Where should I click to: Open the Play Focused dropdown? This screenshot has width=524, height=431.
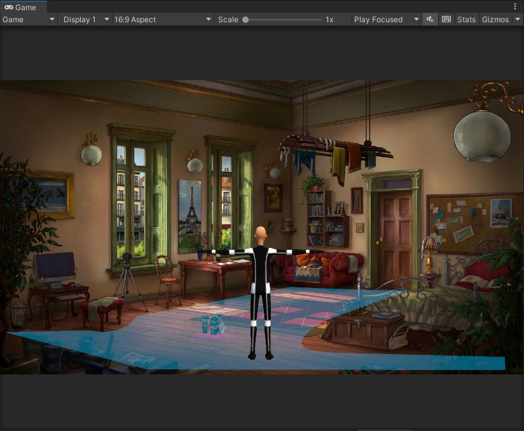tap(386, 20)
